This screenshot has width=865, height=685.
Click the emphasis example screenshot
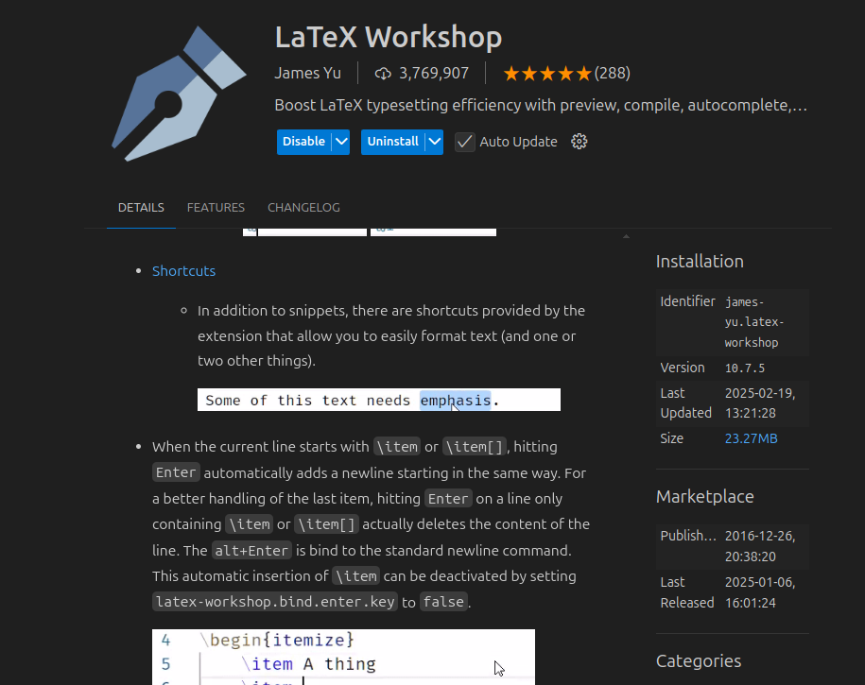pos(378,399)
